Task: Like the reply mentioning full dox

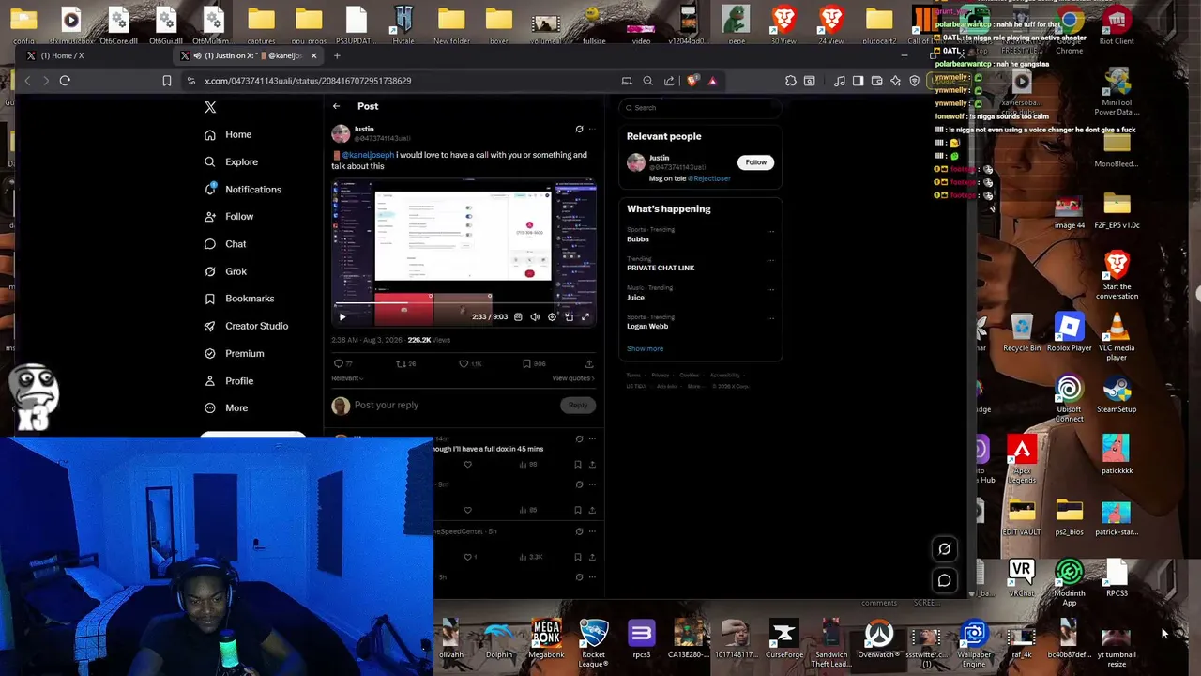Action: coord(467,465)
